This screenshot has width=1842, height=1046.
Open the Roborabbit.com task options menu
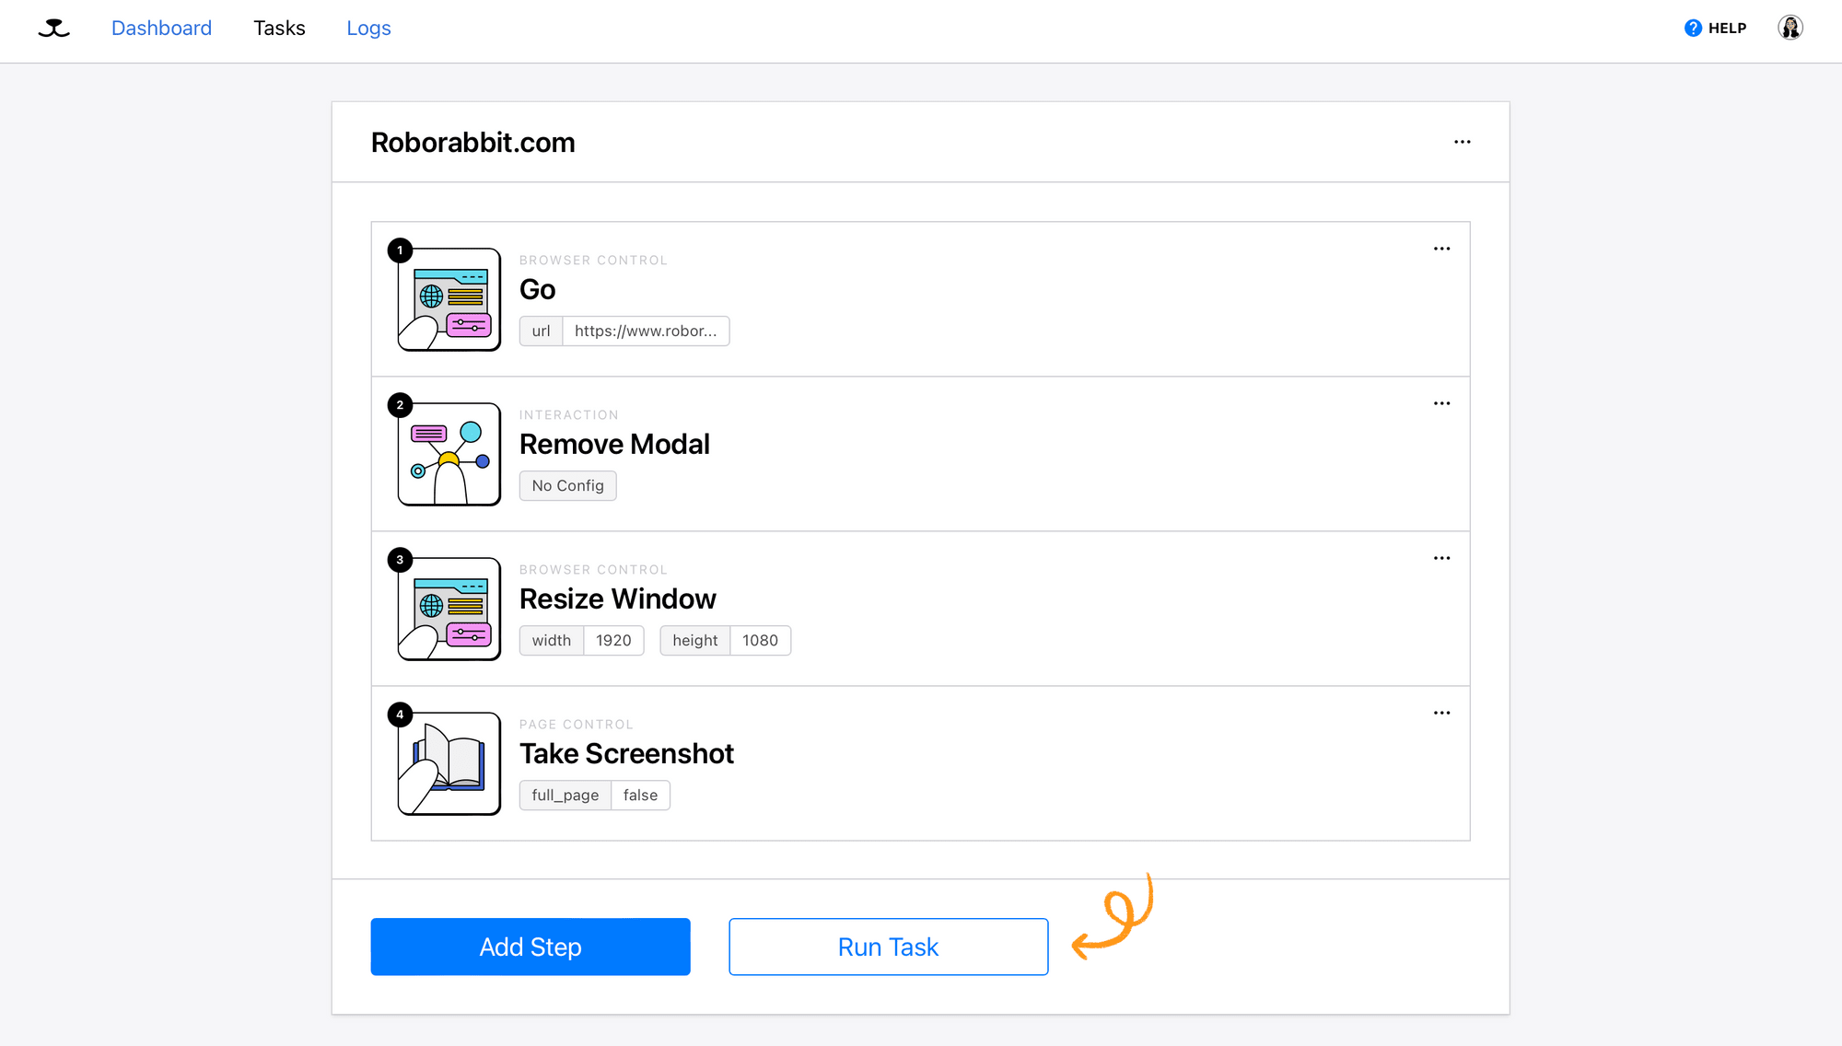1462,142
